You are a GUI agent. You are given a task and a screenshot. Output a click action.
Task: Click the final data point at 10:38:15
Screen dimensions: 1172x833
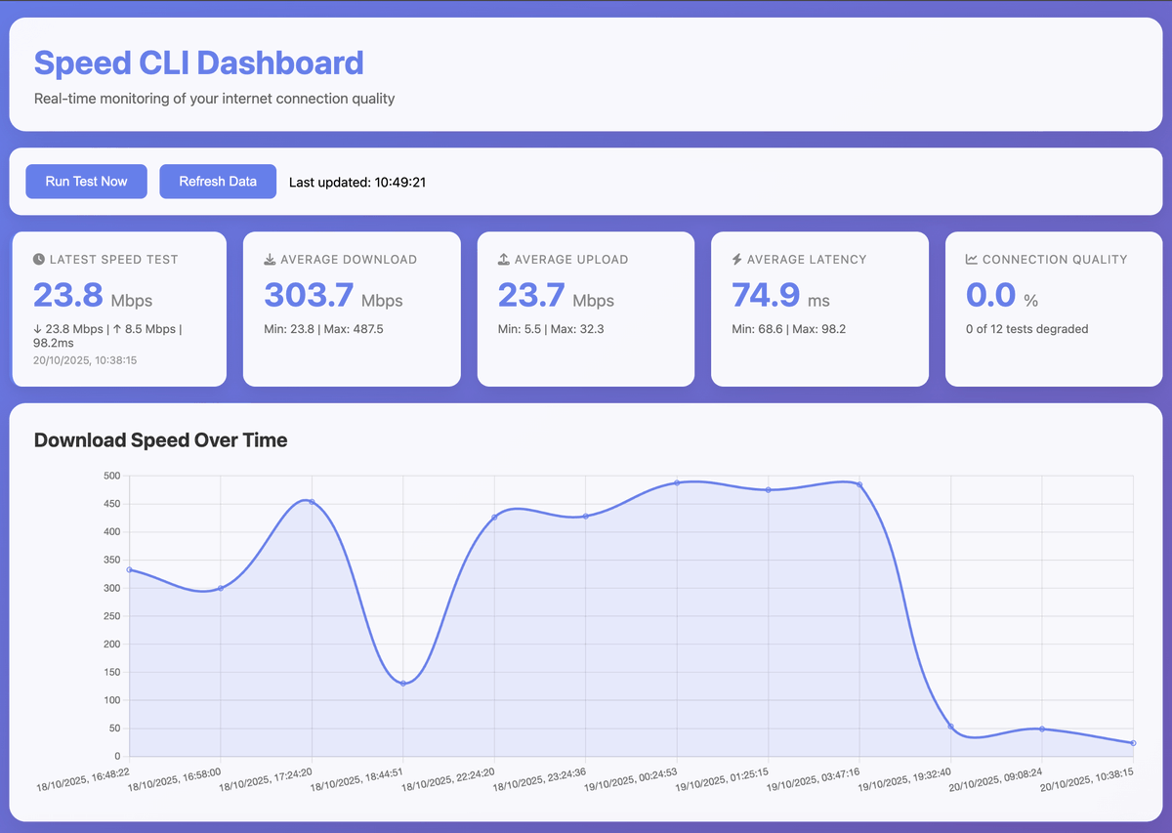1133,743
